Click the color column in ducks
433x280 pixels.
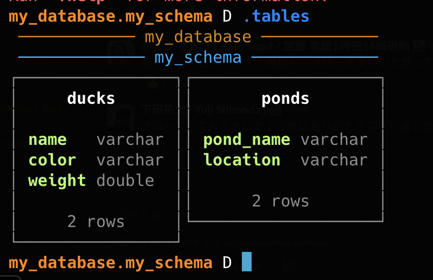52,160
